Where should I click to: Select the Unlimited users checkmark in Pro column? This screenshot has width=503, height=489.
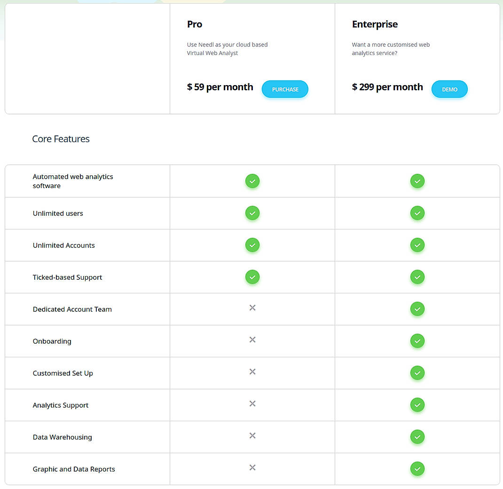click(x=252, y=213)
